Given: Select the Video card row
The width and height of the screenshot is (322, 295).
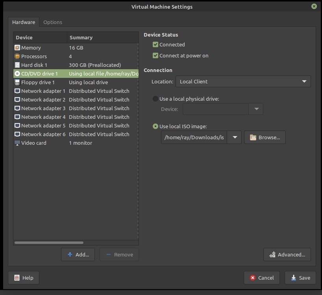Looking at the screenshot, I should pyautogui.click(x=76, y=143).
